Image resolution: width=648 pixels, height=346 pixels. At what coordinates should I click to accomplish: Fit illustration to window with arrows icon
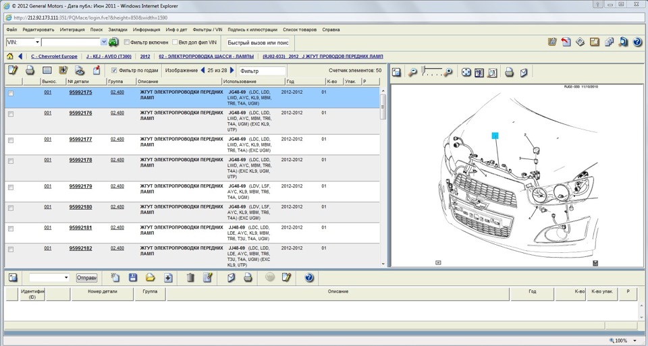[466, 72]
